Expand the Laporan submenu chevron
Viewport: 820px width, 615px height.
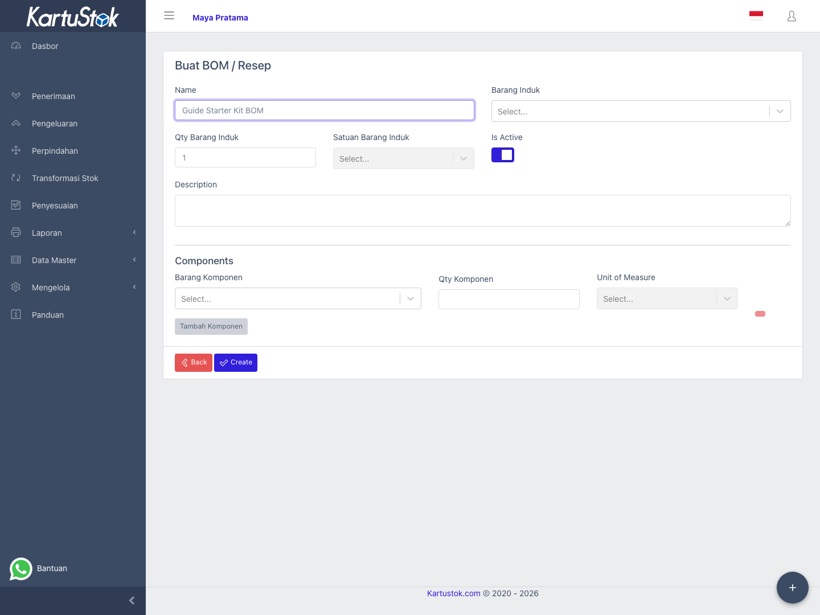pyautogui.click(x=134, y=232)
